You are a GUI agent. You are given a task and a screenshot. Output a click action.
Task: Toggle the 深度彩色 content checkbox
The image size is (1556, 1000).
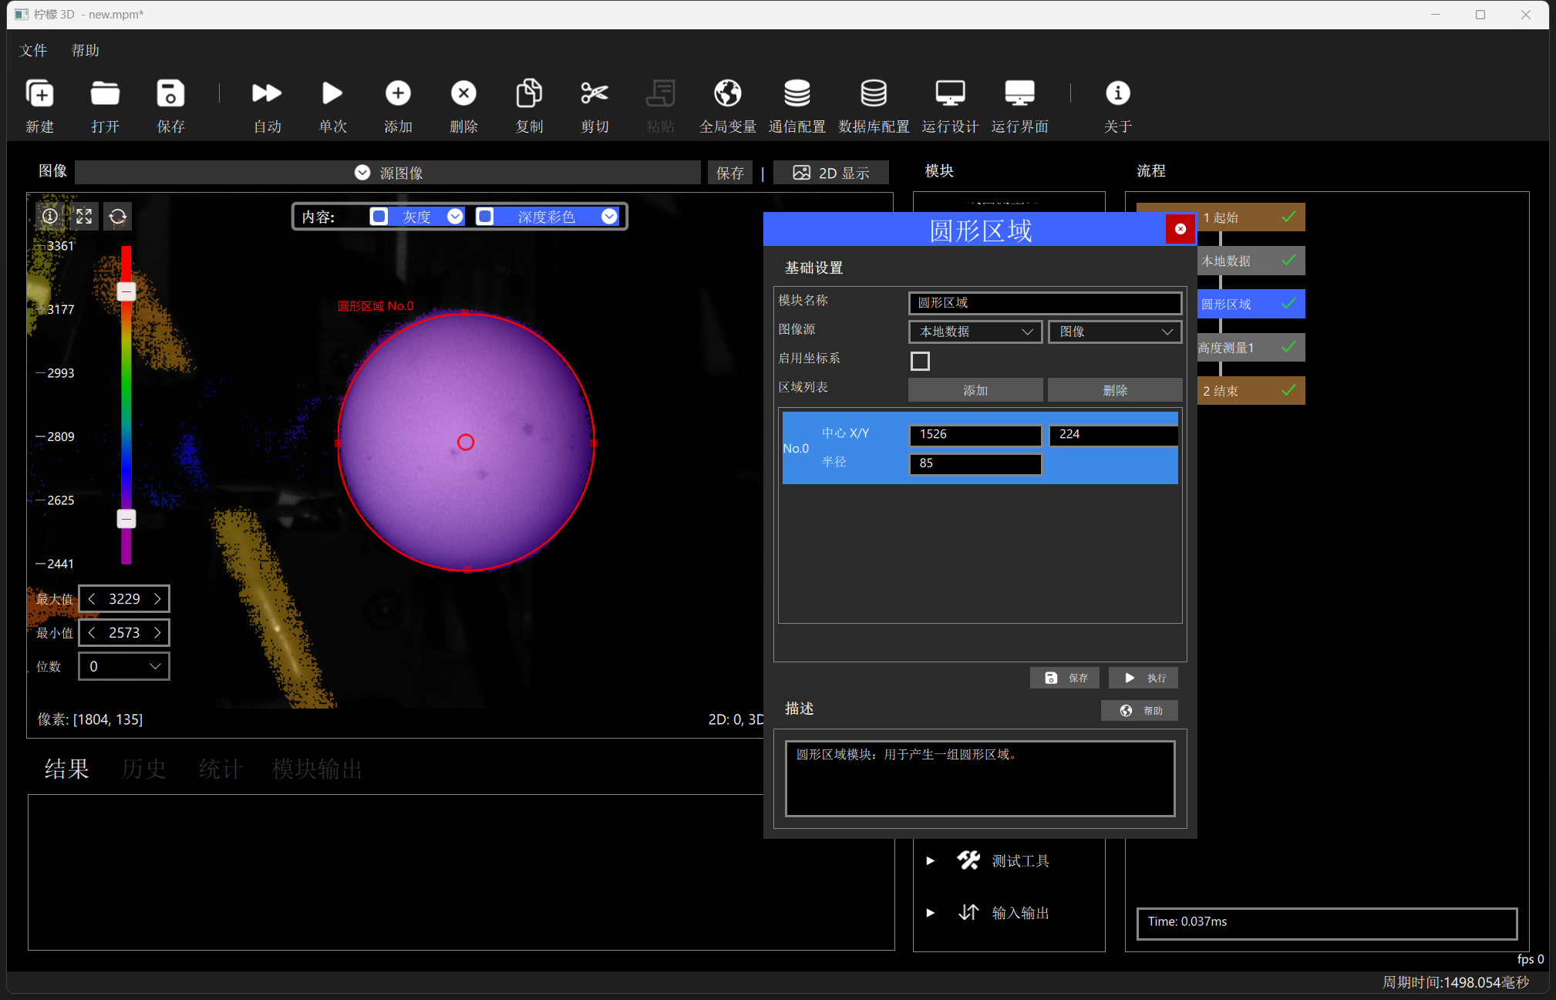point(485,217)
